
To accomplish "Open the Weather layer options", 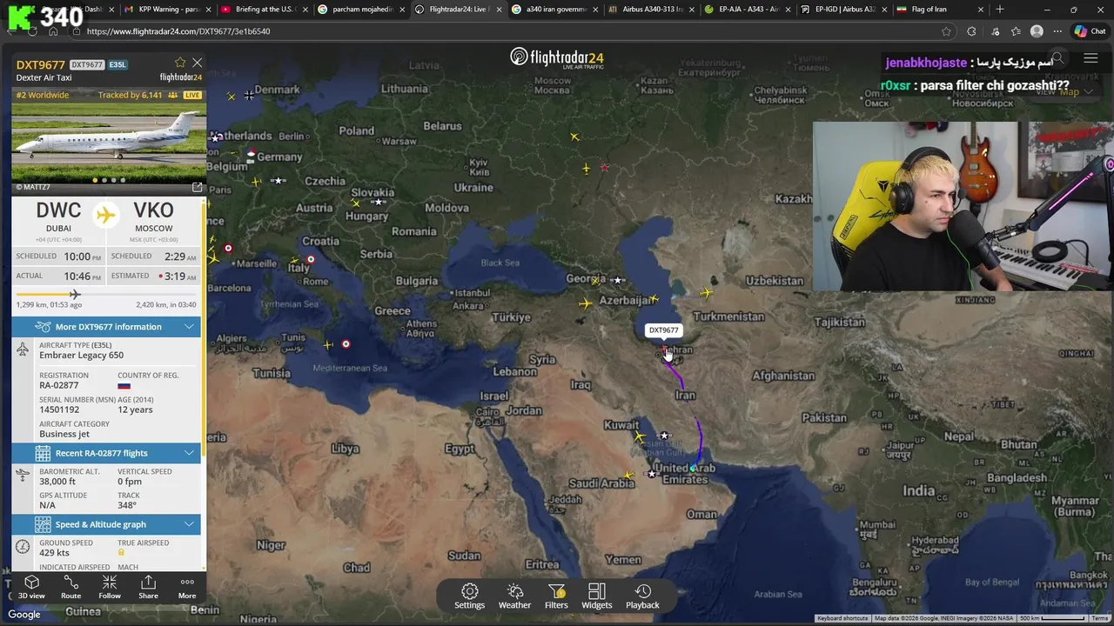I will pos(514,596).
